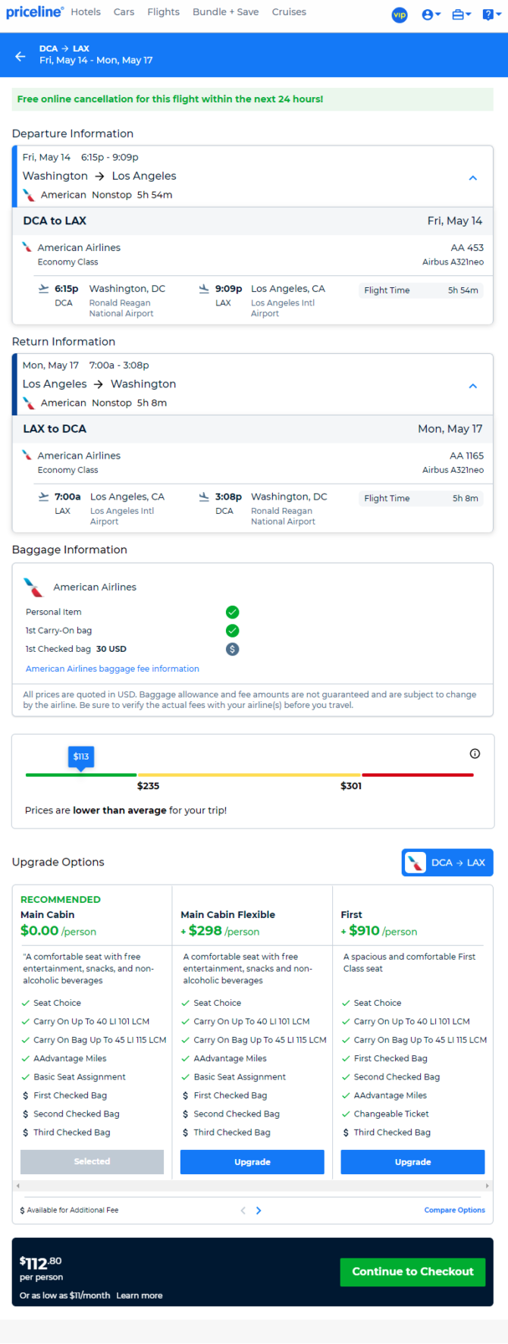The width and height of the screenshot is (508, 1344).
Task: Go back using the left arrow
Action: pos(20,55)
